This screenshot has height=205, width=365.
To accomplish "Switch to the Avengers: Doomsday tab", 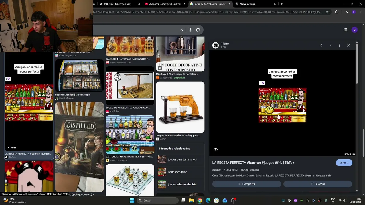I will (x=165, y=4).
